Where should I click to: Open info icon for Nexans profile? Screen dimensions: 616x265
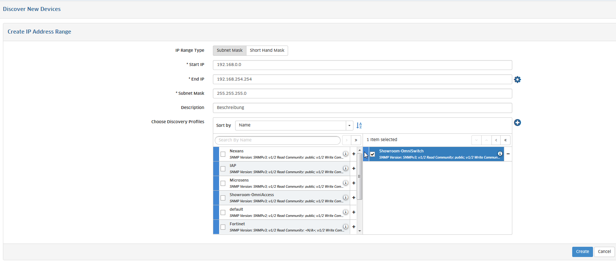point(345,154)
